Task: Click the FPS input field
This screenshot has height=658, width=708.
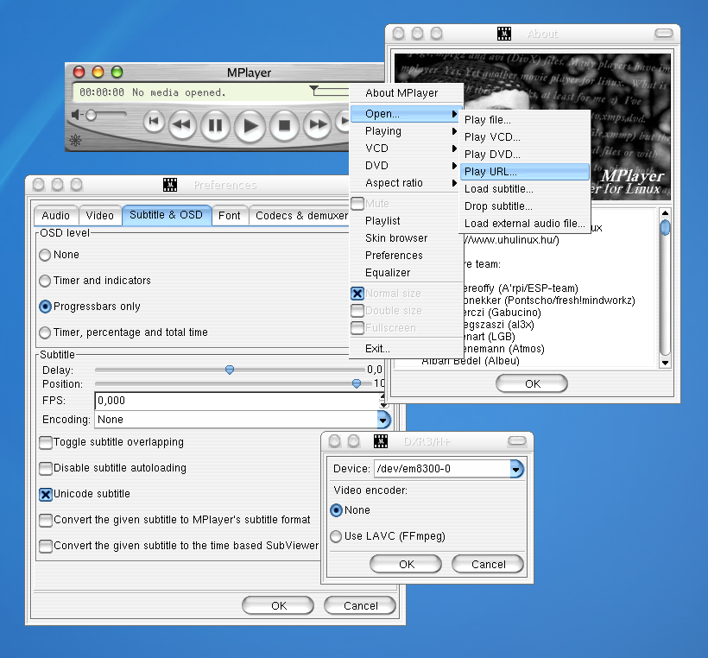Action: [237, 401]
